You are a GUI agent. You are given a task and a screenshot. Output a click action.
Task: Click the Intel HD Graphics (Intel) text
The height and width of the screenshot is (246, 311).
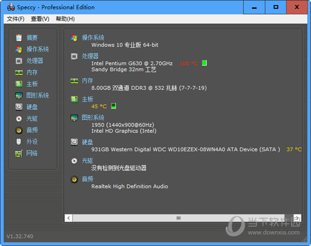click(x=124, y=131)
